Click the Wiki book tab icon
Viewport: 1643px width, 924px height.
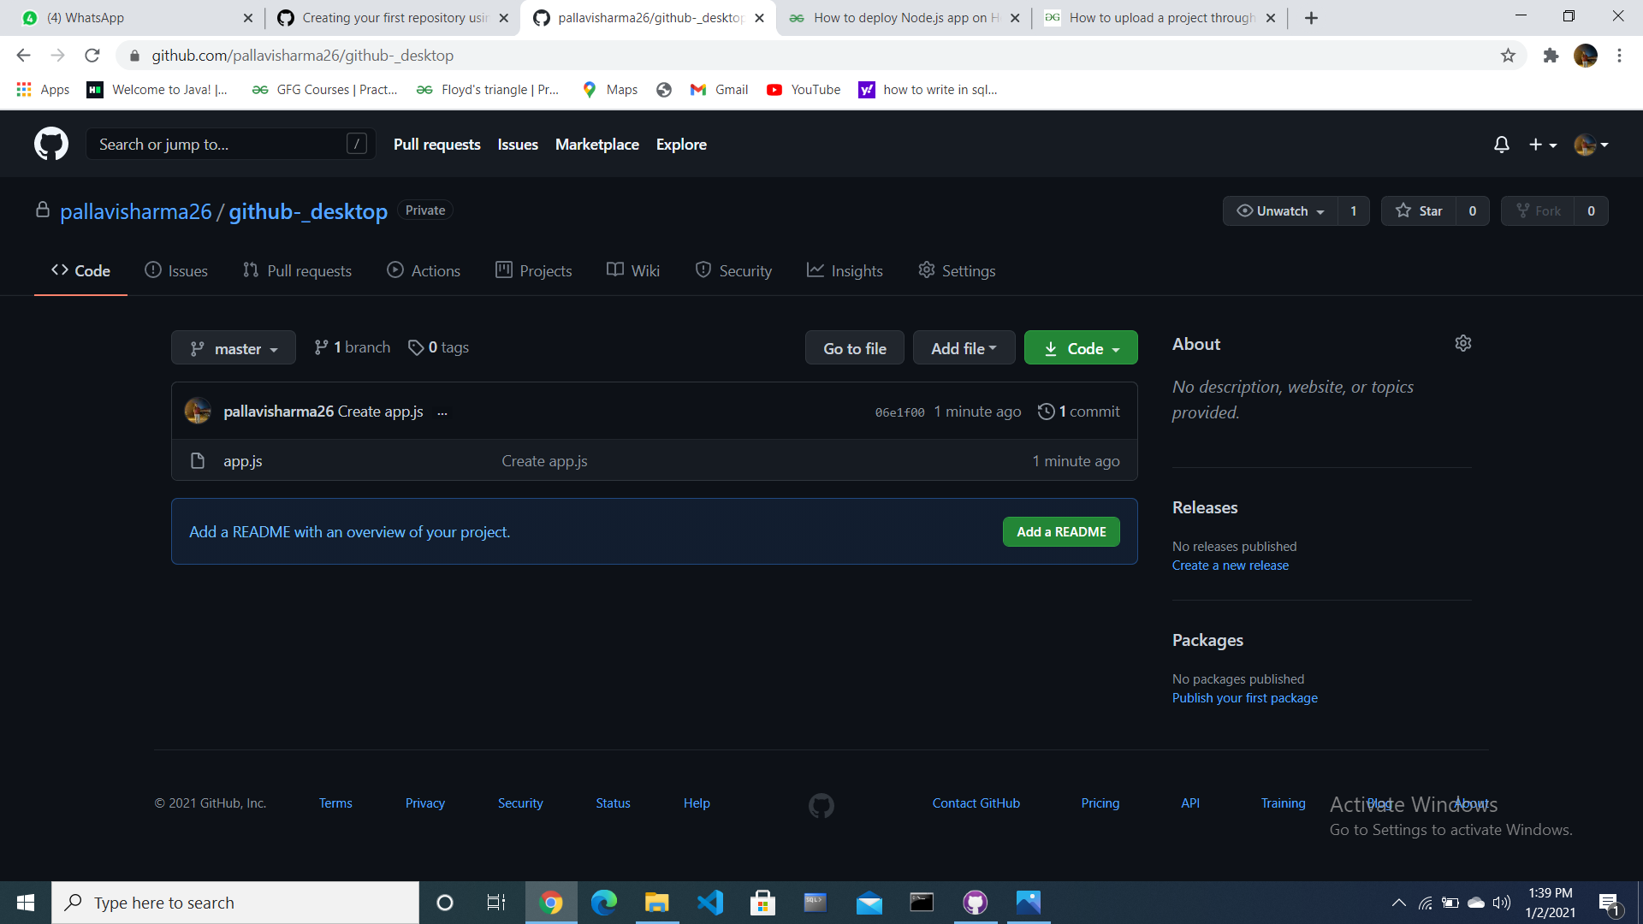tap(615, 269)
